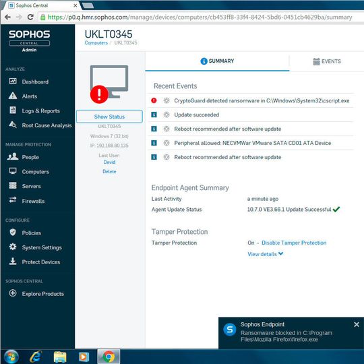This screenshot has height=364, width=364.
Task: Open the CryptoGuard detected ransomware event
Action: point(262,100)
